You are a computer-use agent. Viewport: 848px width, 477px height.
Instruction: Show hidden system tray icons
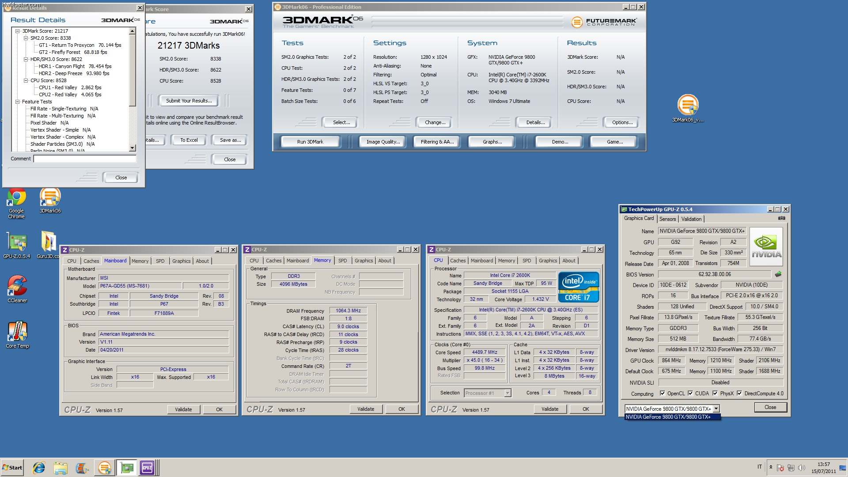coord(771,467)
